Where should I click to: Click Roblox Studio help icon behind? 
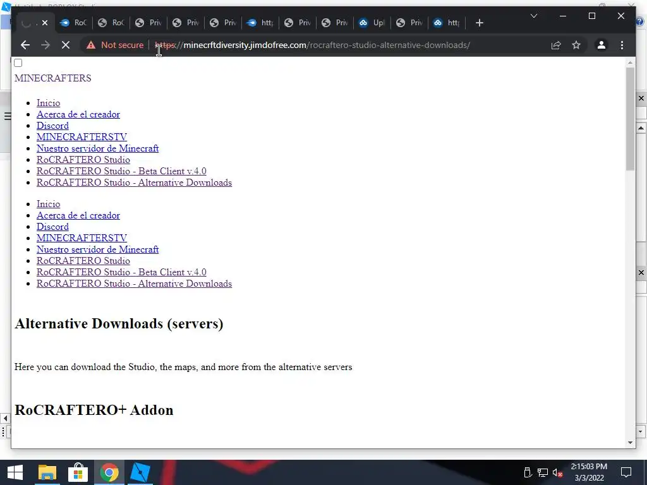tap(641, 22)
